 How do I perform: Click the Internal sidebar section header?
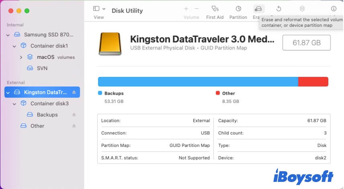tap(15, 25)
